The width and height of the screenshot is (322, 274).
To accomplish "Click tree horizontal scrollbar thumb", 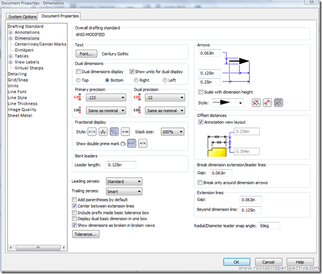I will 38,247.
